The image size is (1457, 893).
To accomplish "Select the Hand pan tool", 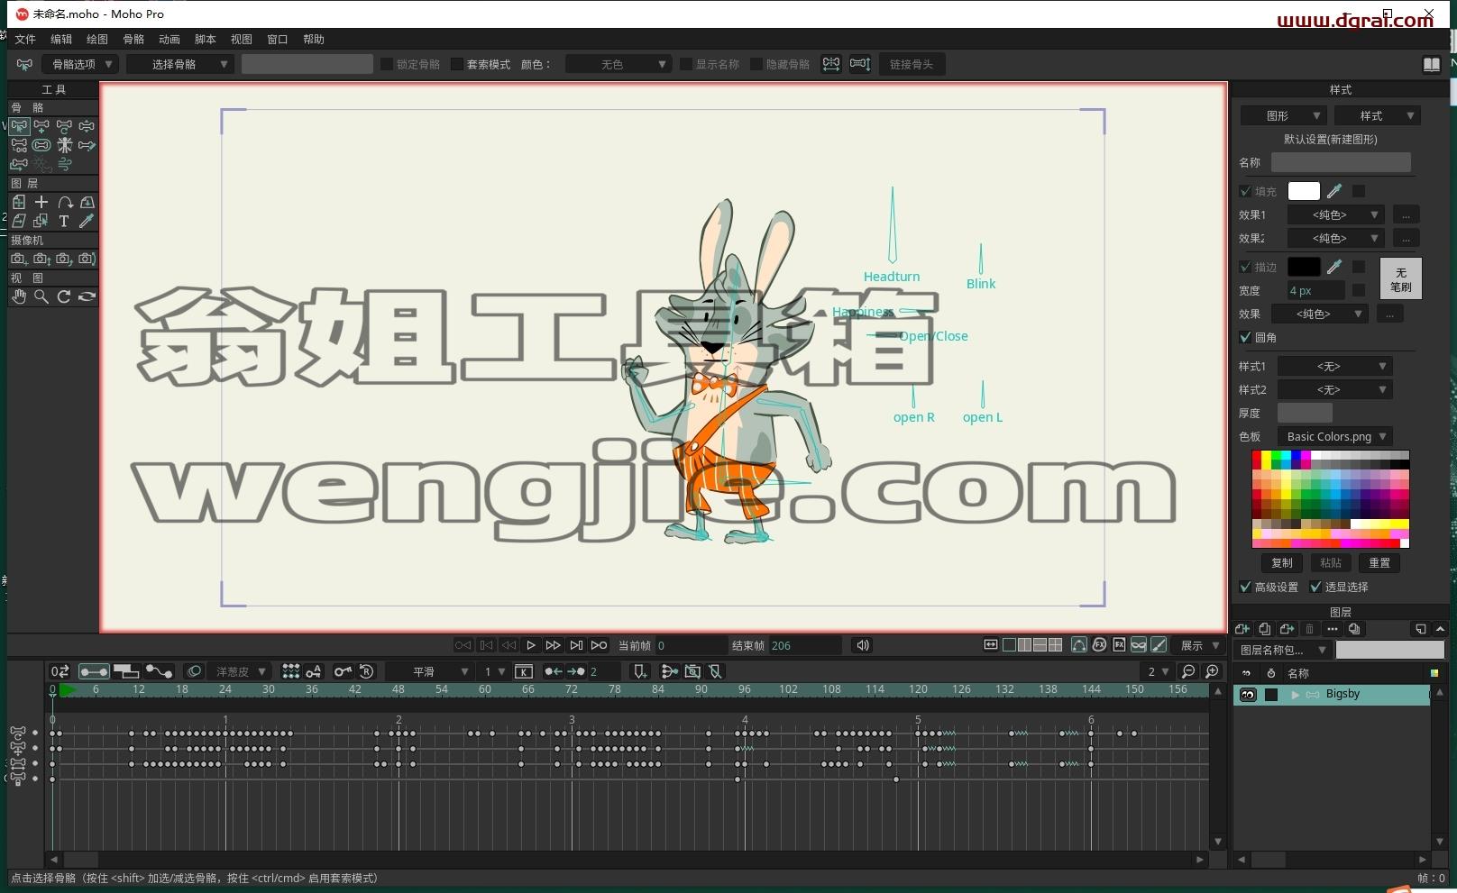I will pos(19,296).
